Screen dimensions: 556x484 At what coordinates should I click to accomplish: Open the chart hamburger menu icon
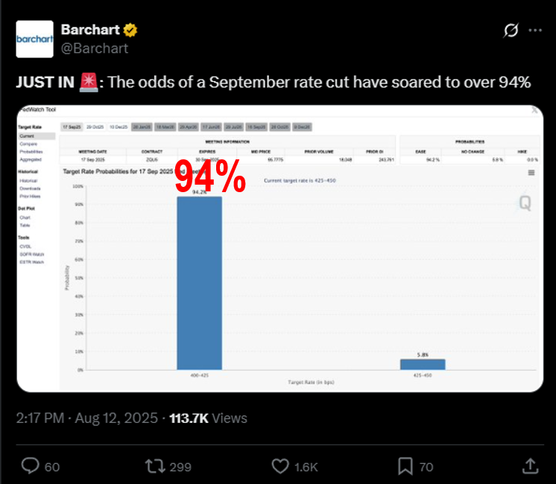[531, 173]
